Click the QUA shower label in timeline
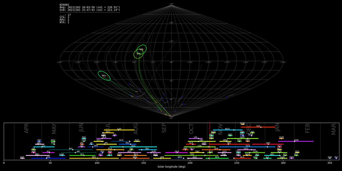 [x=248, y=146]
